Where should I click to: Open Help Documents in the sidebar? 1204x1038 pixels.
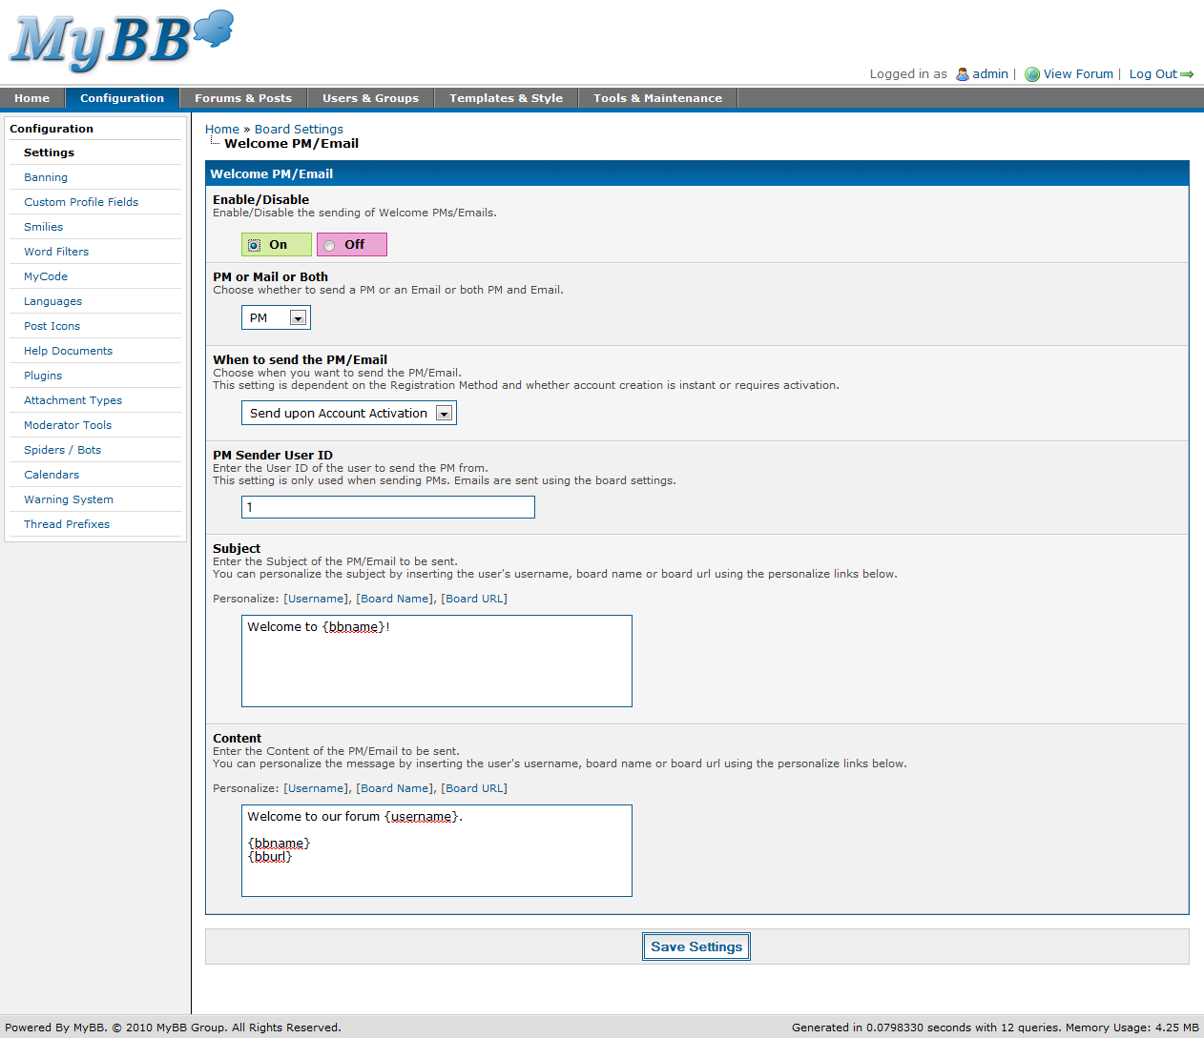[x=69, y=351]
